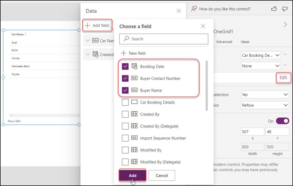
Task: Check the Import Sequence Number checkbox
Action: point(125,138)
